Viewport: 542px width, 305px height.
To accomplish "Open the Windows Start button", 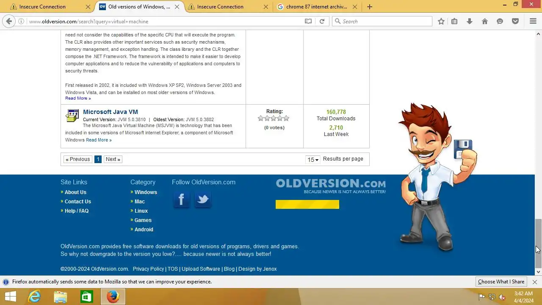I will click(x=10, y=297).
